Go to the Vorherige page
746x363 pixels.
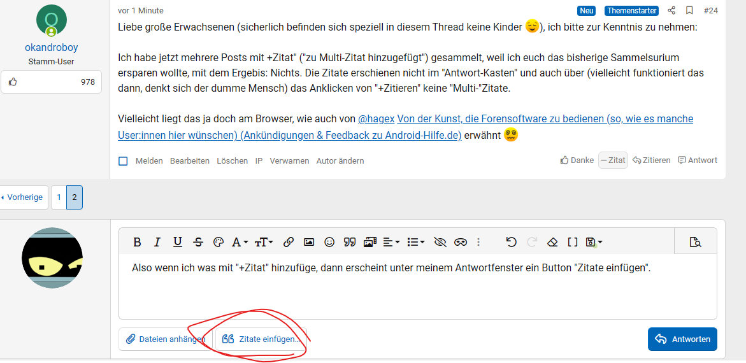point(22,197)
